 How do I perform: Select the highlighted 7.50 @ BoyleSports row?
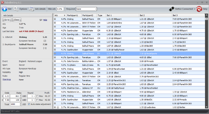pyautogui.click(x=129, y=53)
